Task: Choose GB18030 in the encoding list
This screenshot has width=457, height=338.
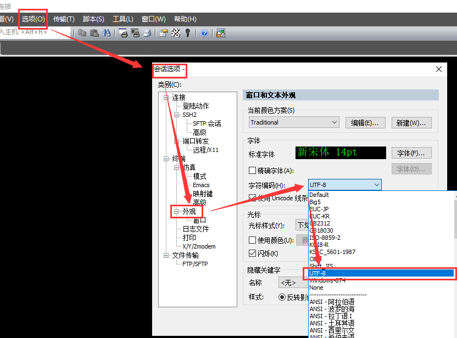Action: click(321, 230)
